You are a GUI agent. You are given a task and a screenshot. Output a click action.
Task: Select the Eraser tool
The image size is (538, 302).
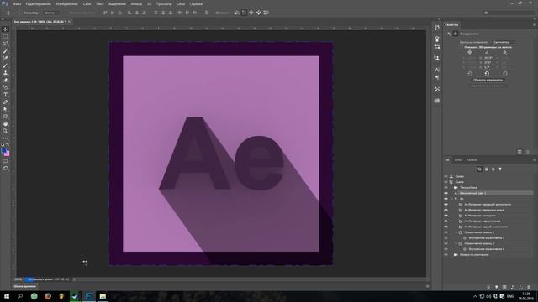tap(5, 80)
